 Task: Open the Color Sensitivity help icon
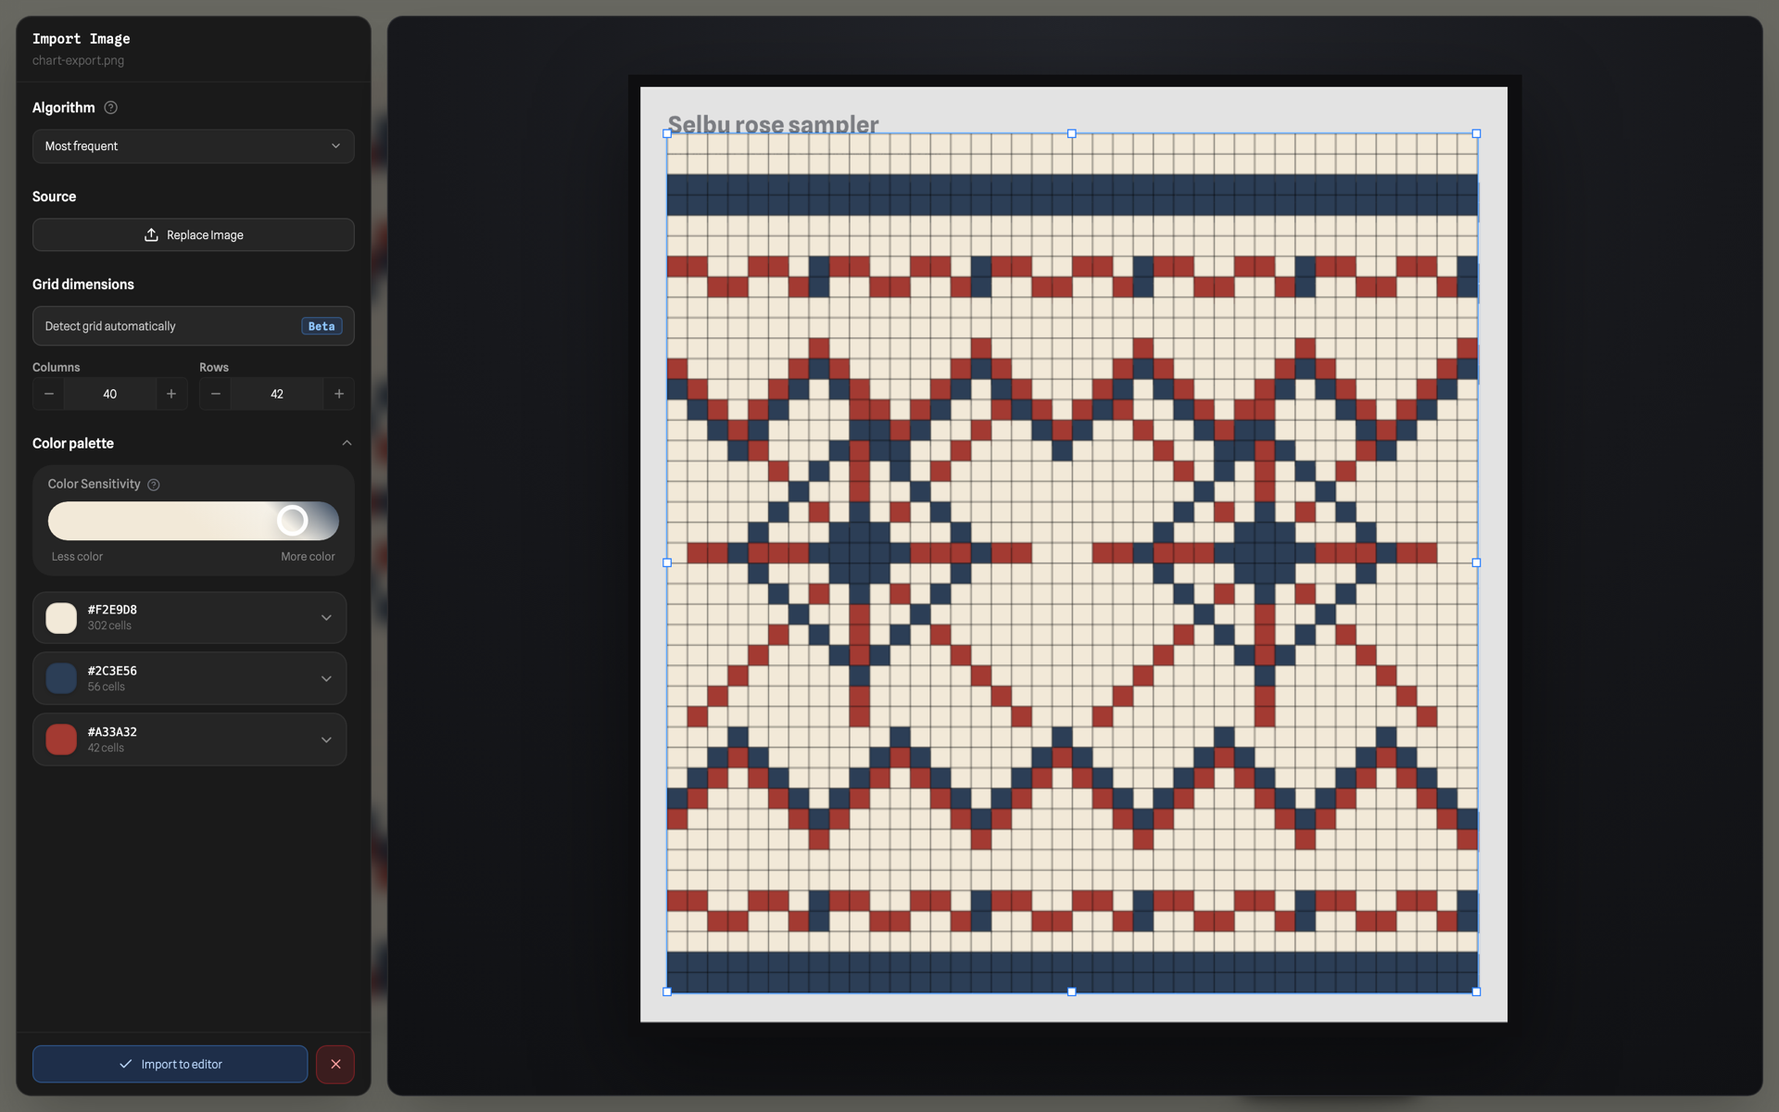click(154, 485)
